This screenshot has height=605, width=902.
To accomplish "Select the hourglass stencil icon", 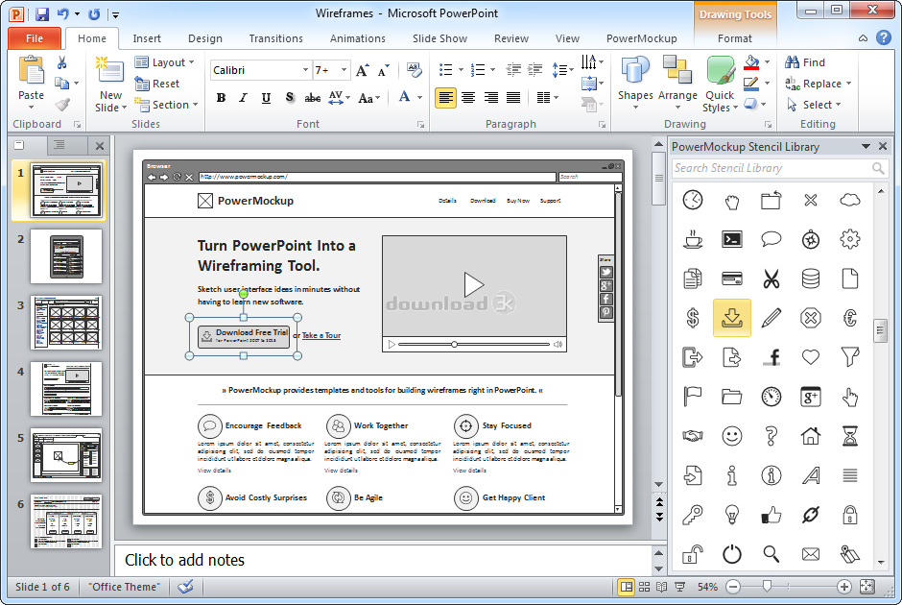I will (x=849, y=436).
